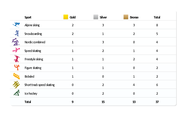Select the grand total value 37
185x116 pixels.
(157, 102)
